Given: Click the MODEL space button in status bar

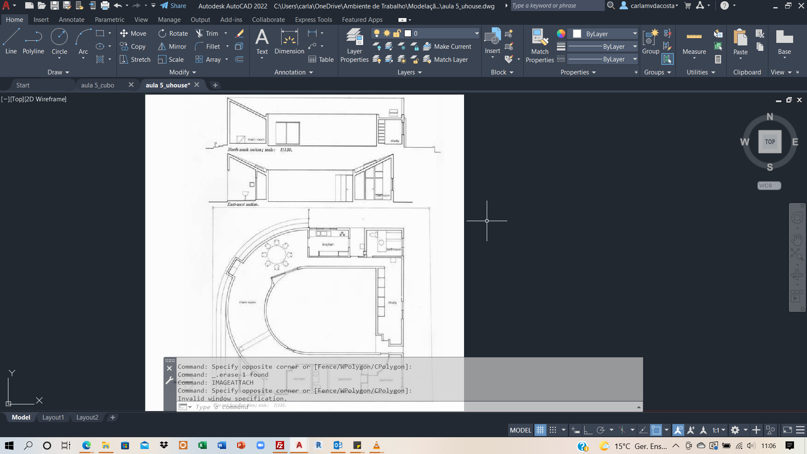Looking at the screenshot, I should (520, 430).
